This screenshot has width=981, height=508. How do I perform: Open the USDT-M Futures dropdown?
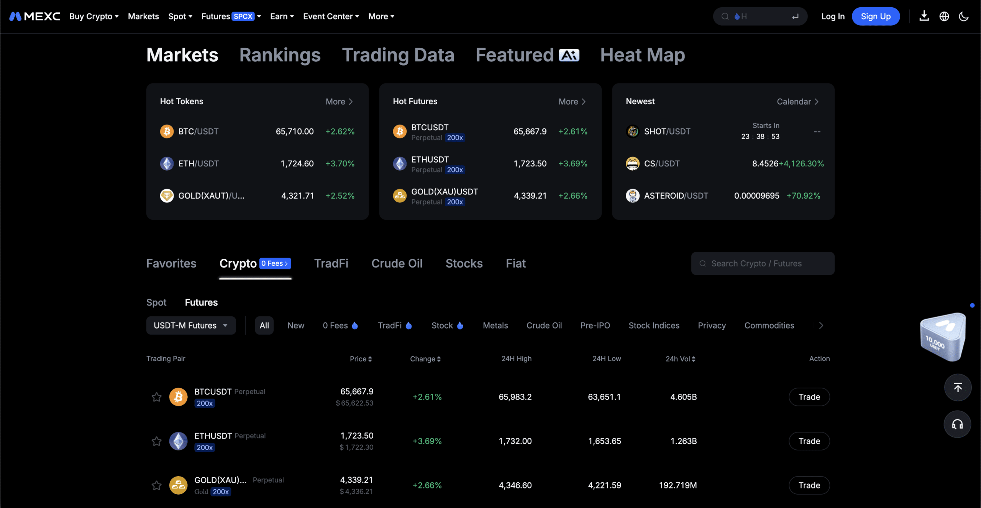click(x=191, y=326)
